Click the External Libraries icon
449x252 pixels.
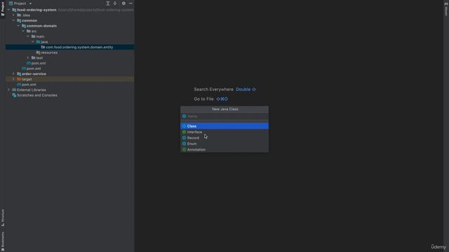(x=14, y=90)
